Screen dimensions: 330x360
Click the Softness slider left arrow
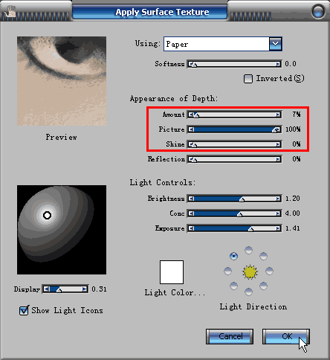pyautogui.click(x=191, y=64)
